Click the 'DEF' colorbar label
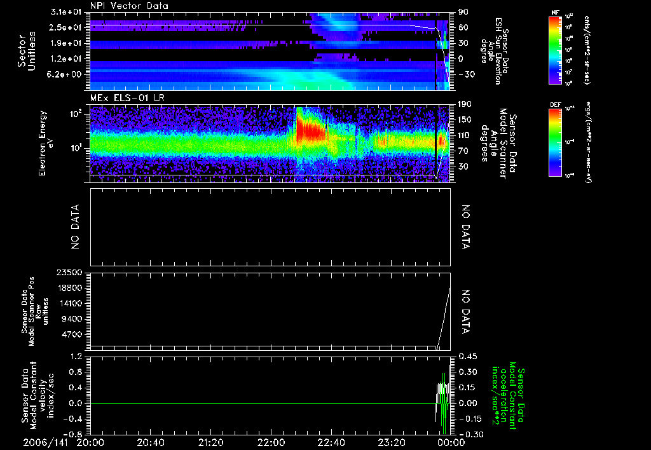This screenshot has height=450, width=651. coord(556,105)
